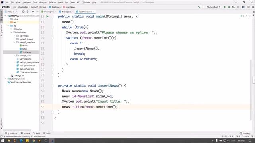The height and width of the screenshot is (143, 255).
Task: Collapse the baitap2_interface folder
Action: coord(14,43)
